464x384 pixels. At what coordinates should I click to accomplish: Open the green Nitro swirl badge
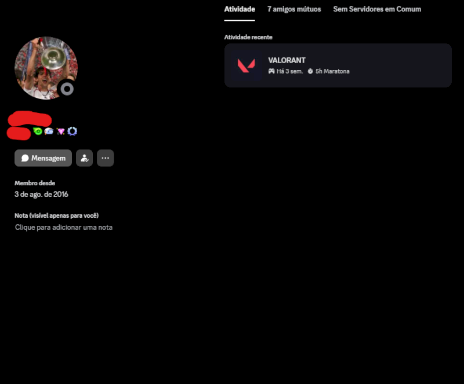click(38, 131)
